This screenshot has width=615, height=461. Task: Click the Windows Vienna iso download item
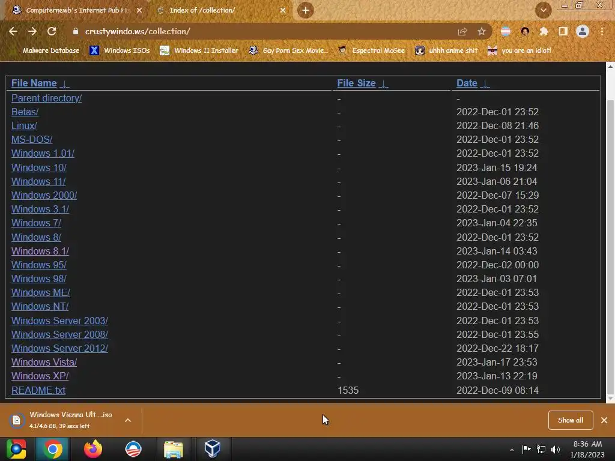coord(62,420)
